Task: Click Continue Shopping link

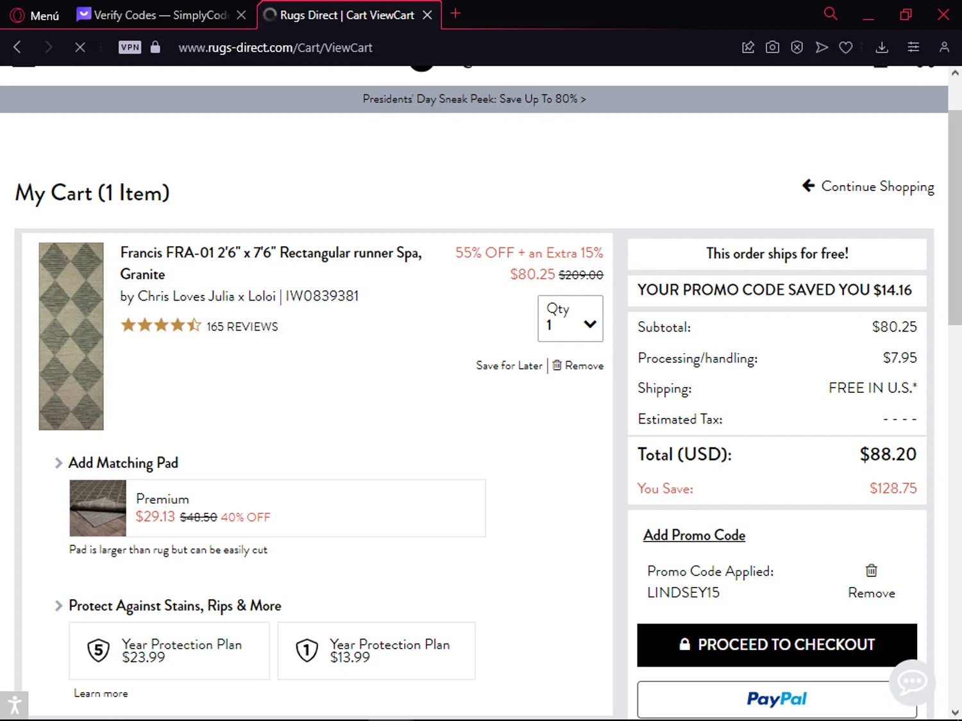Action: [x=877, y=186]
